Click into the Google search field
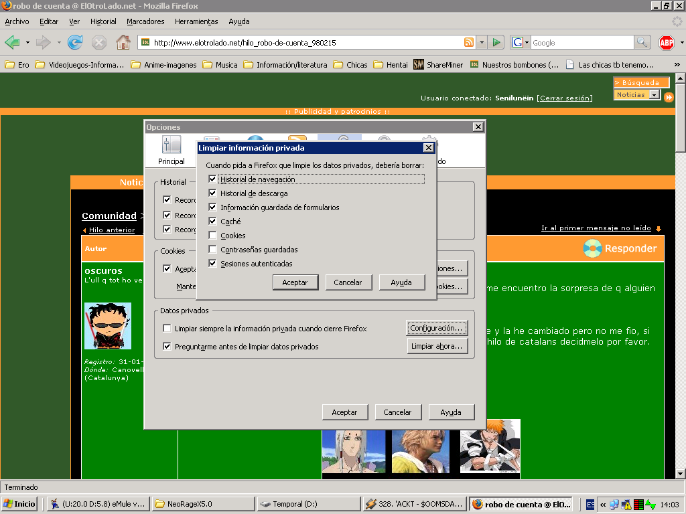Viewport: 686px width, 514px height. [x=582, y=42]
